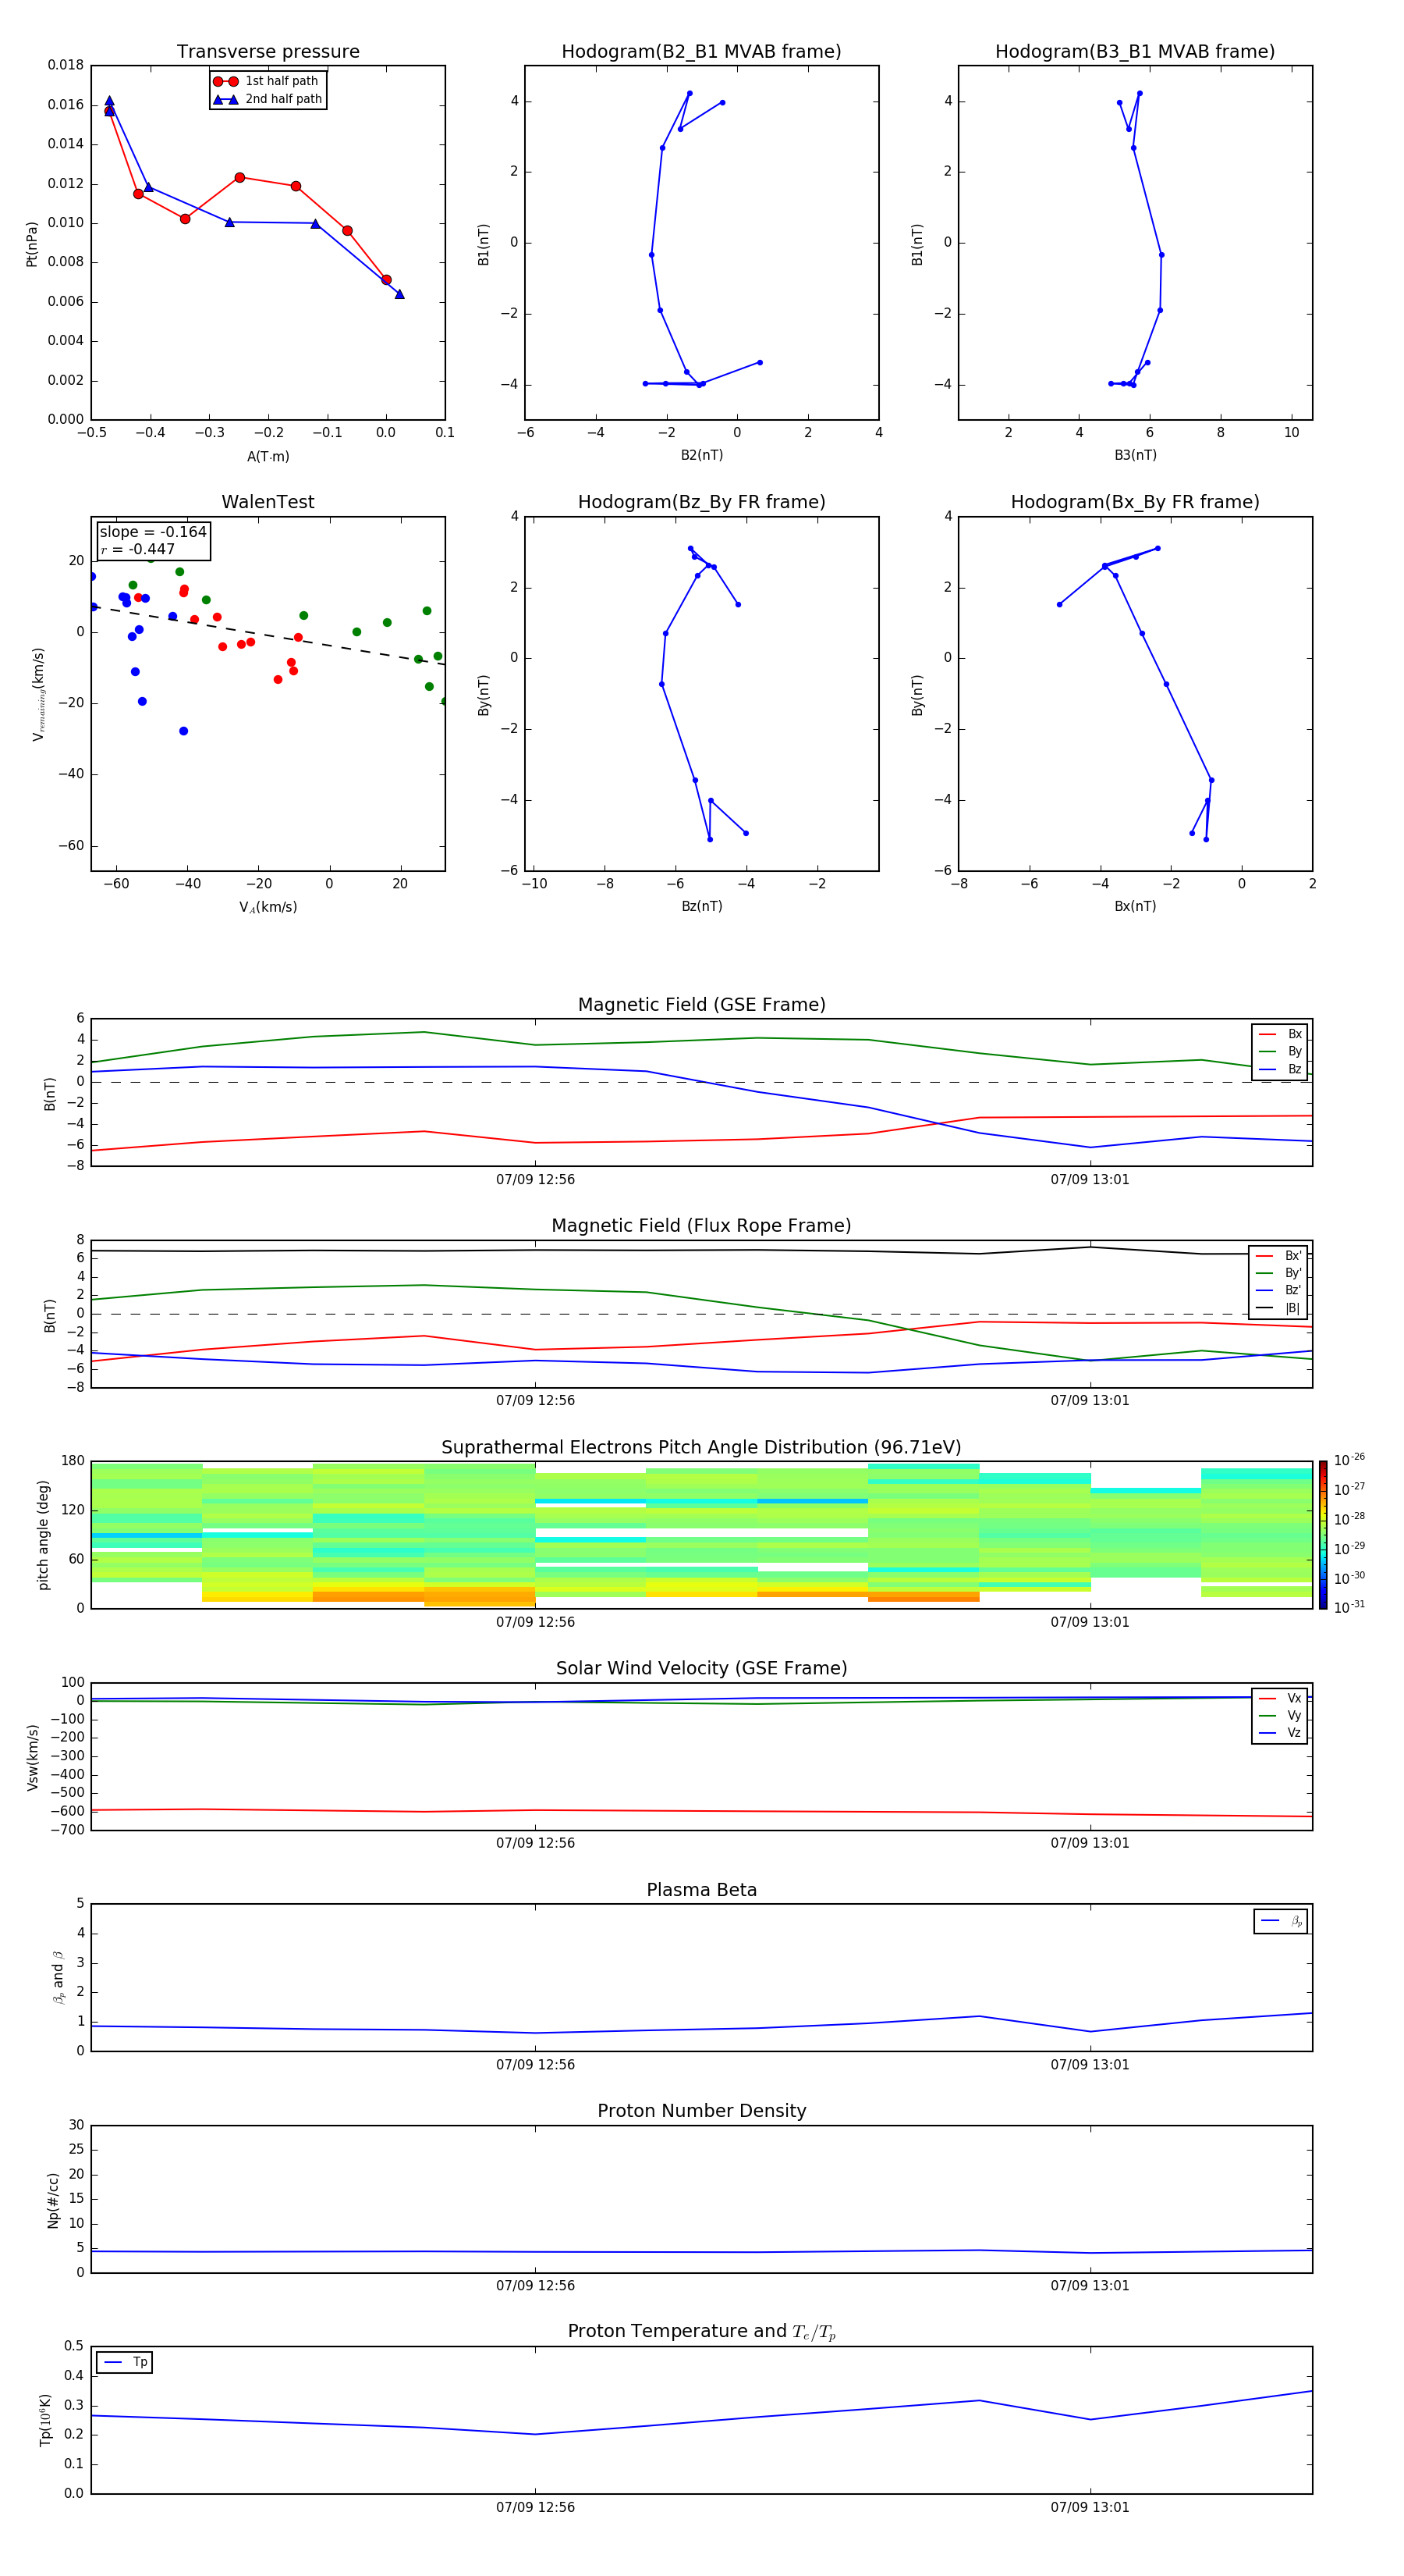1404x2576 pixels.
Task: Click the "Proton Number Density" panel title
Action: [x=701, y=2111]
